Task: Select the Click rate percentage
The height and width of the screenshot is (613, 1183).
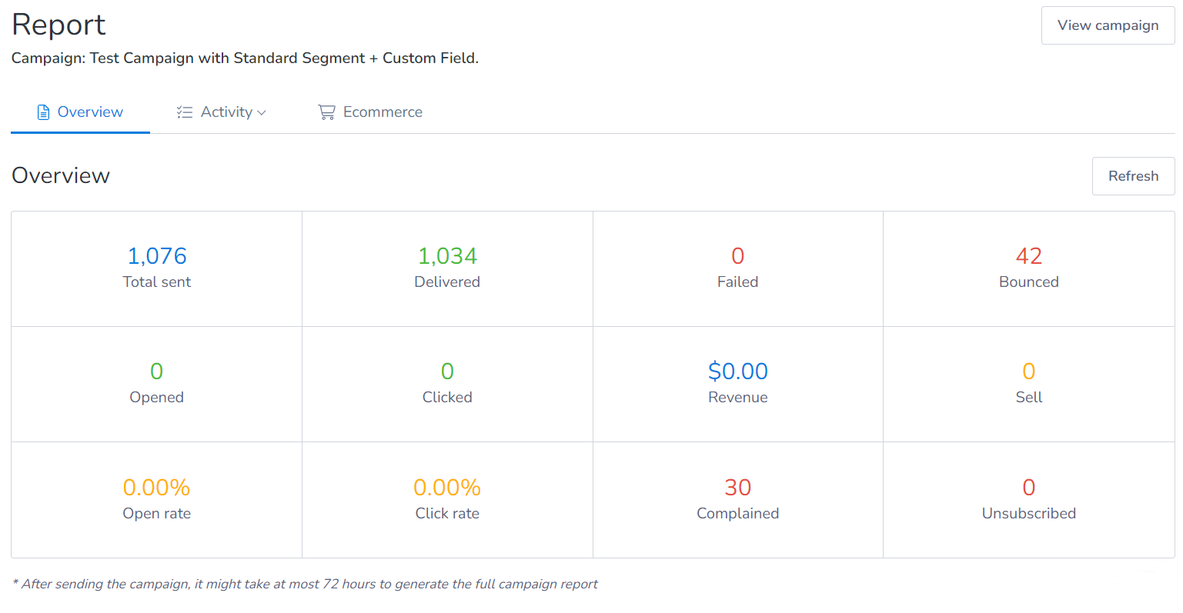Action: 447,488
